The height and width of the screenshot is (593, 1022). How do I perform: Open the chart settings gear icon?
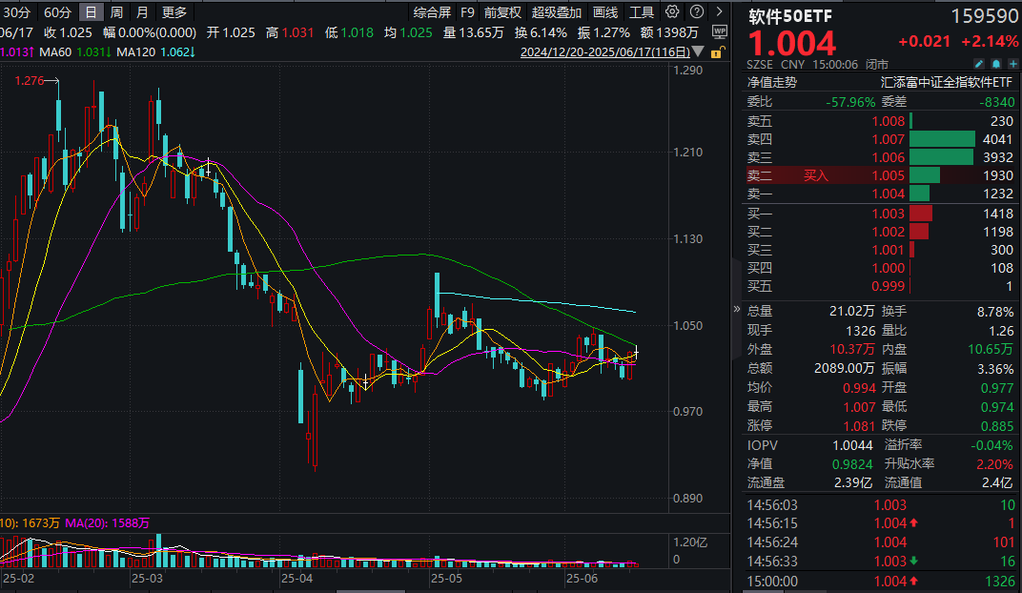click(x=672, y=12)
